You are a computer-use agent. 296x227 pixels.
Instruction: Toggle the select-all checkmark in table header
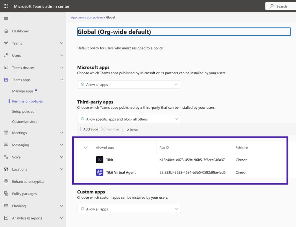pos(86,147)
